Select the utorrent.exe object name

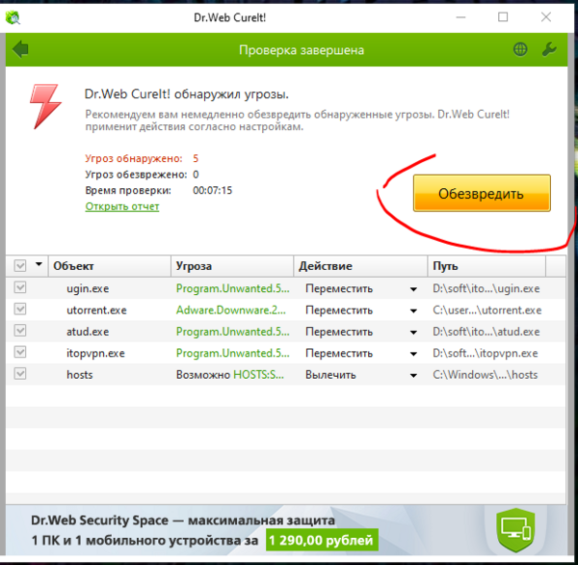96,310
